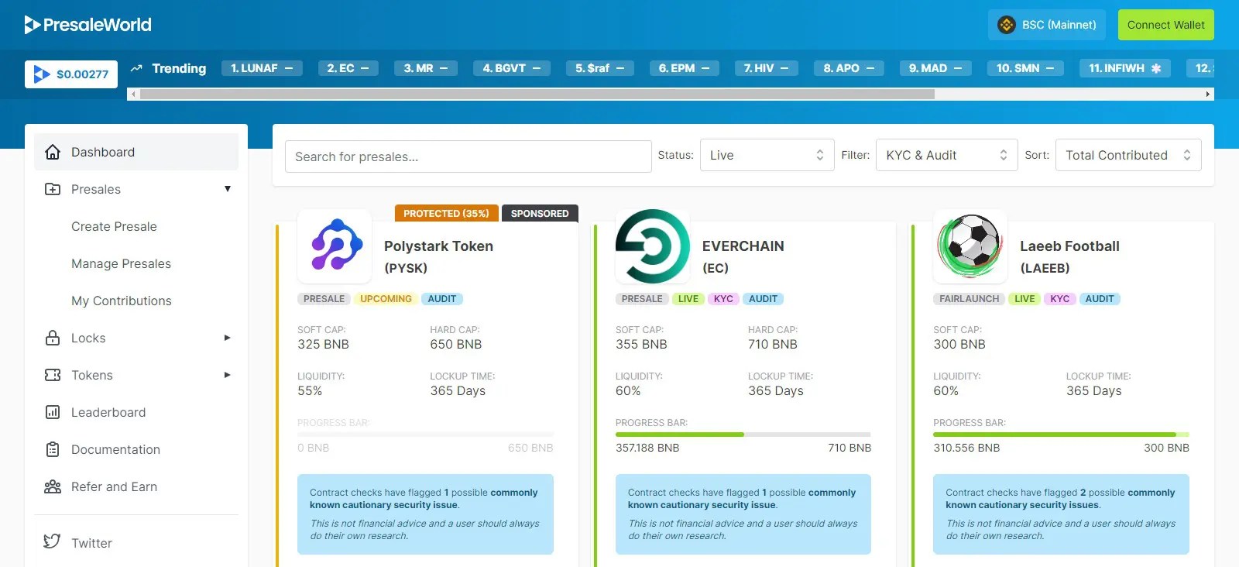Screen dimensions: 1239x567
Task: Click the token price $0.00277 badge
Action: [71, 74]
